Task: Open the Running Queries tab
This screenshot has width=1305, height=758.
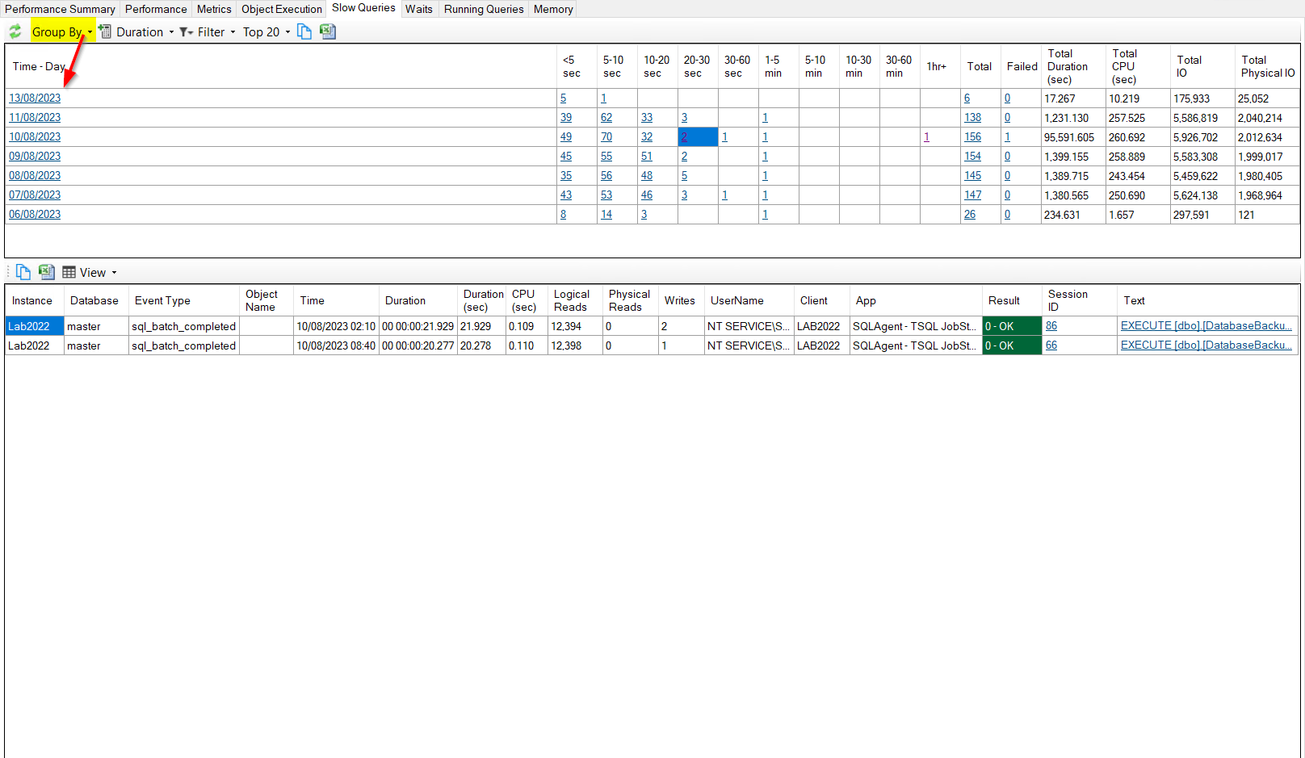Action: (x=483, y=9)
